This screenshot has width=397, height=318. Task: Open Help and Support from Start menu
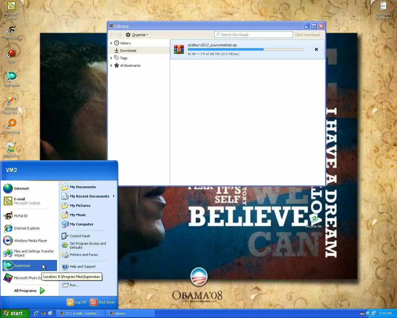coord(88,266)
